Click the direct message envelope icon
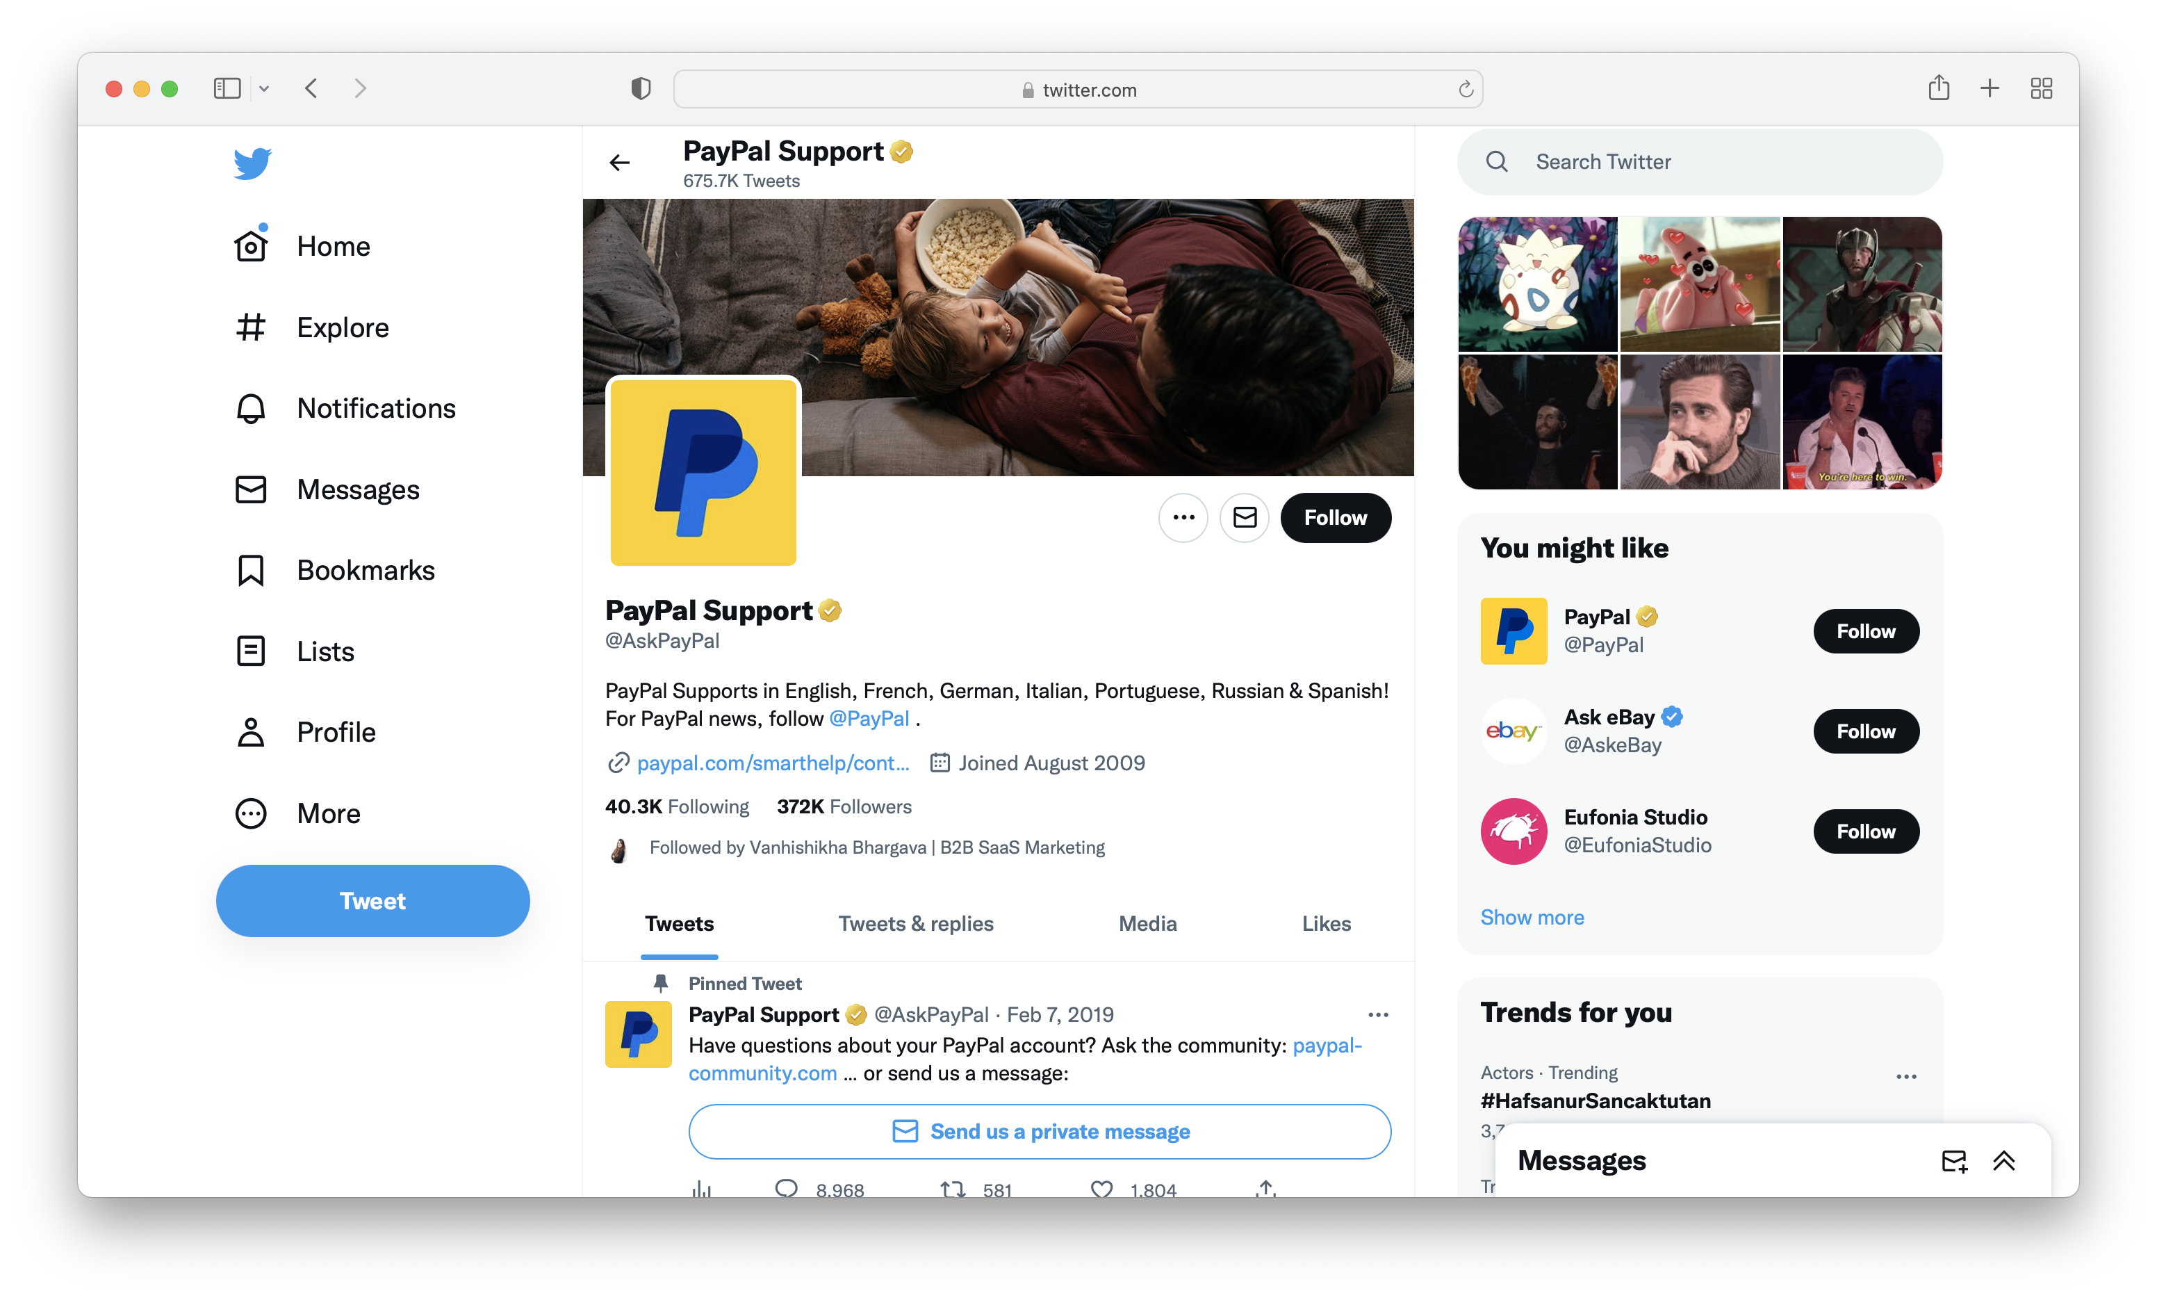Image resolution: width=2157 pixels, height=1300 pixels. [x=1247, y=517]
